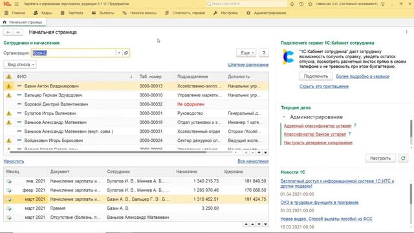The image size is (414, 233).
Task: Open Адресный классификатор устарел link
Action: [x=318, y=126]
